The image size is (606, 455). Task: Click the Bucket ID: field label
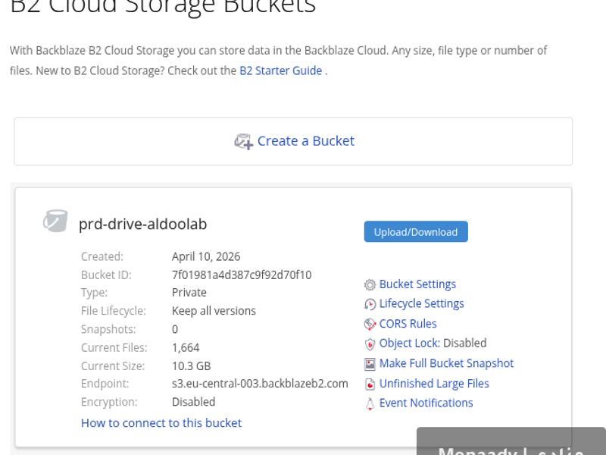pyautogui.click(x=106, y=275)
